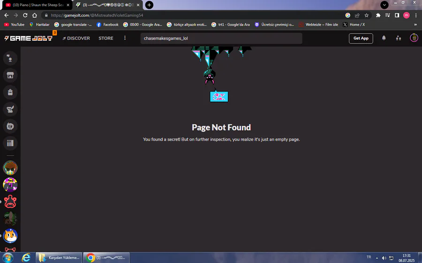
Task: Click the TR language indicator
Action: click(369, 257)
